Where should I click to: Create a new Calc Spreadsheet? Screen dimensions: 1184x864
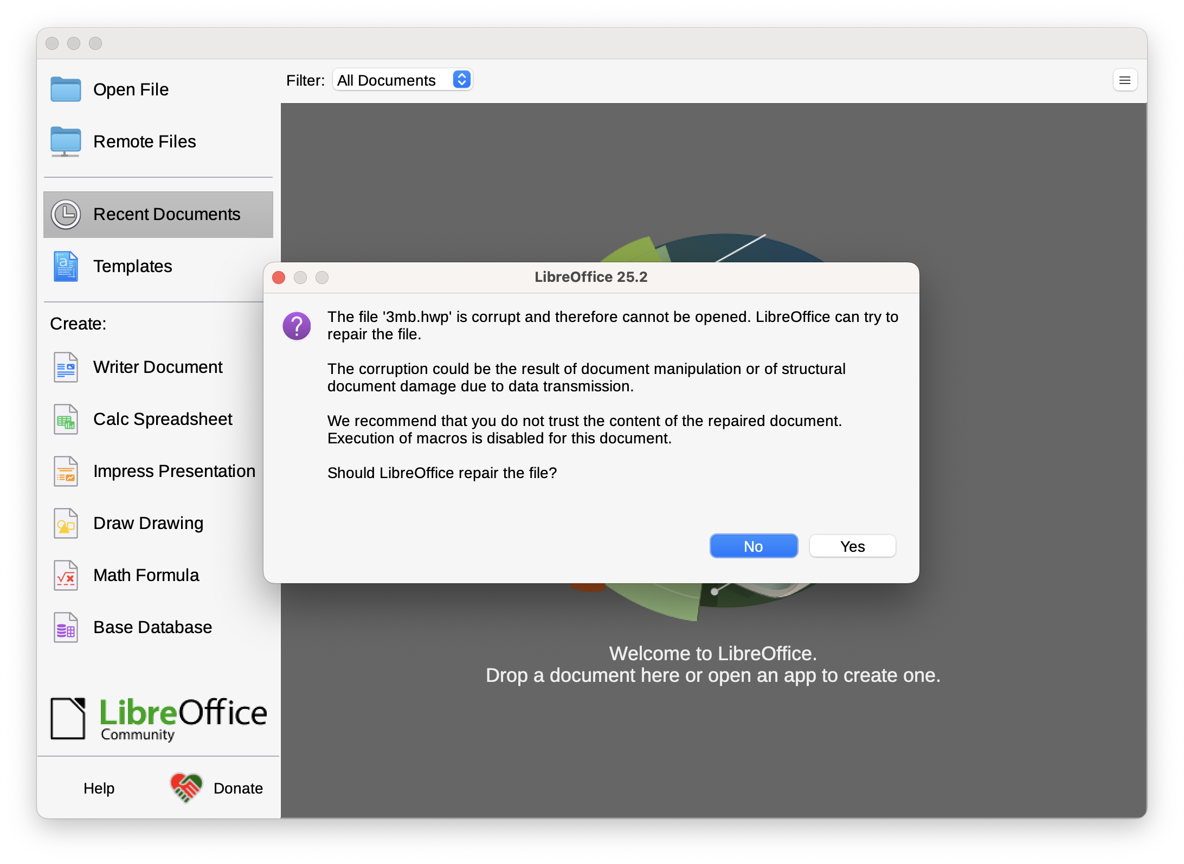coord(158,419)
